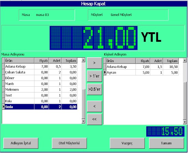The height and width of the screenshot is (153, 188).
Task: Select the Soda row in Masa Adisyonu
Action: (x=40, y=107)
